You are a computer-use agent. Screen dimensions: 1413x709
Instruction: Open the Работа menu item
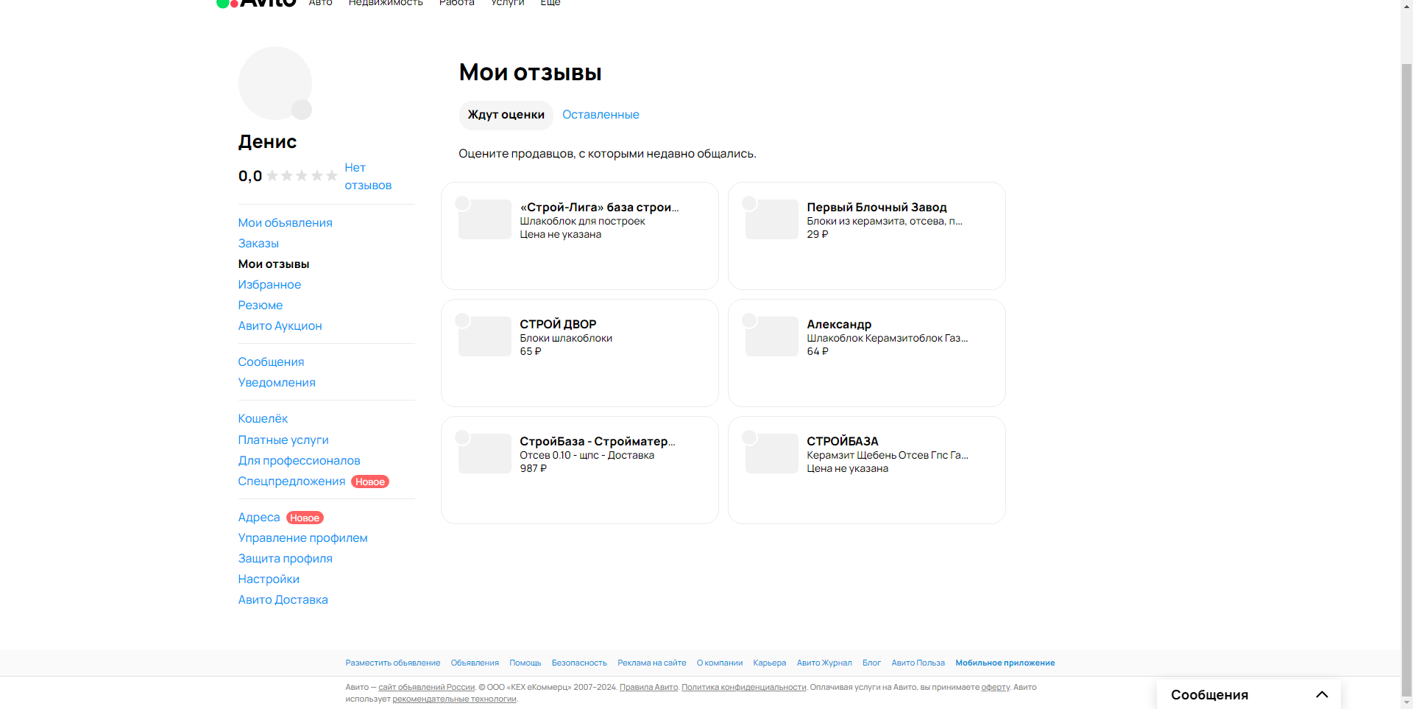pos(457,3)
